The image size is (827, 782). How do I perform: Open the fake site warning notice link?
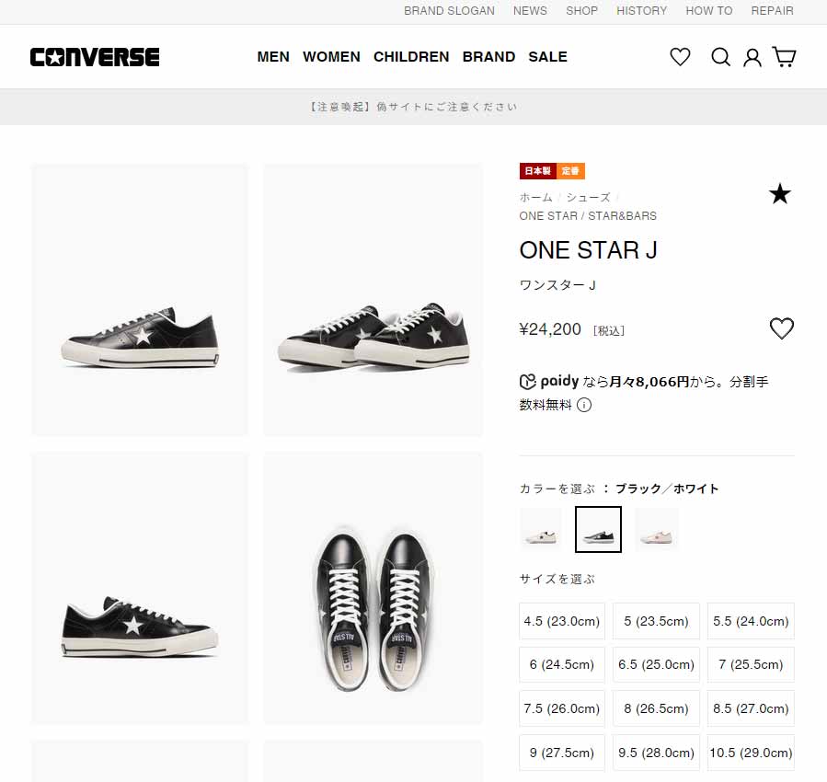pyautogui.click(x=414, y=107)
